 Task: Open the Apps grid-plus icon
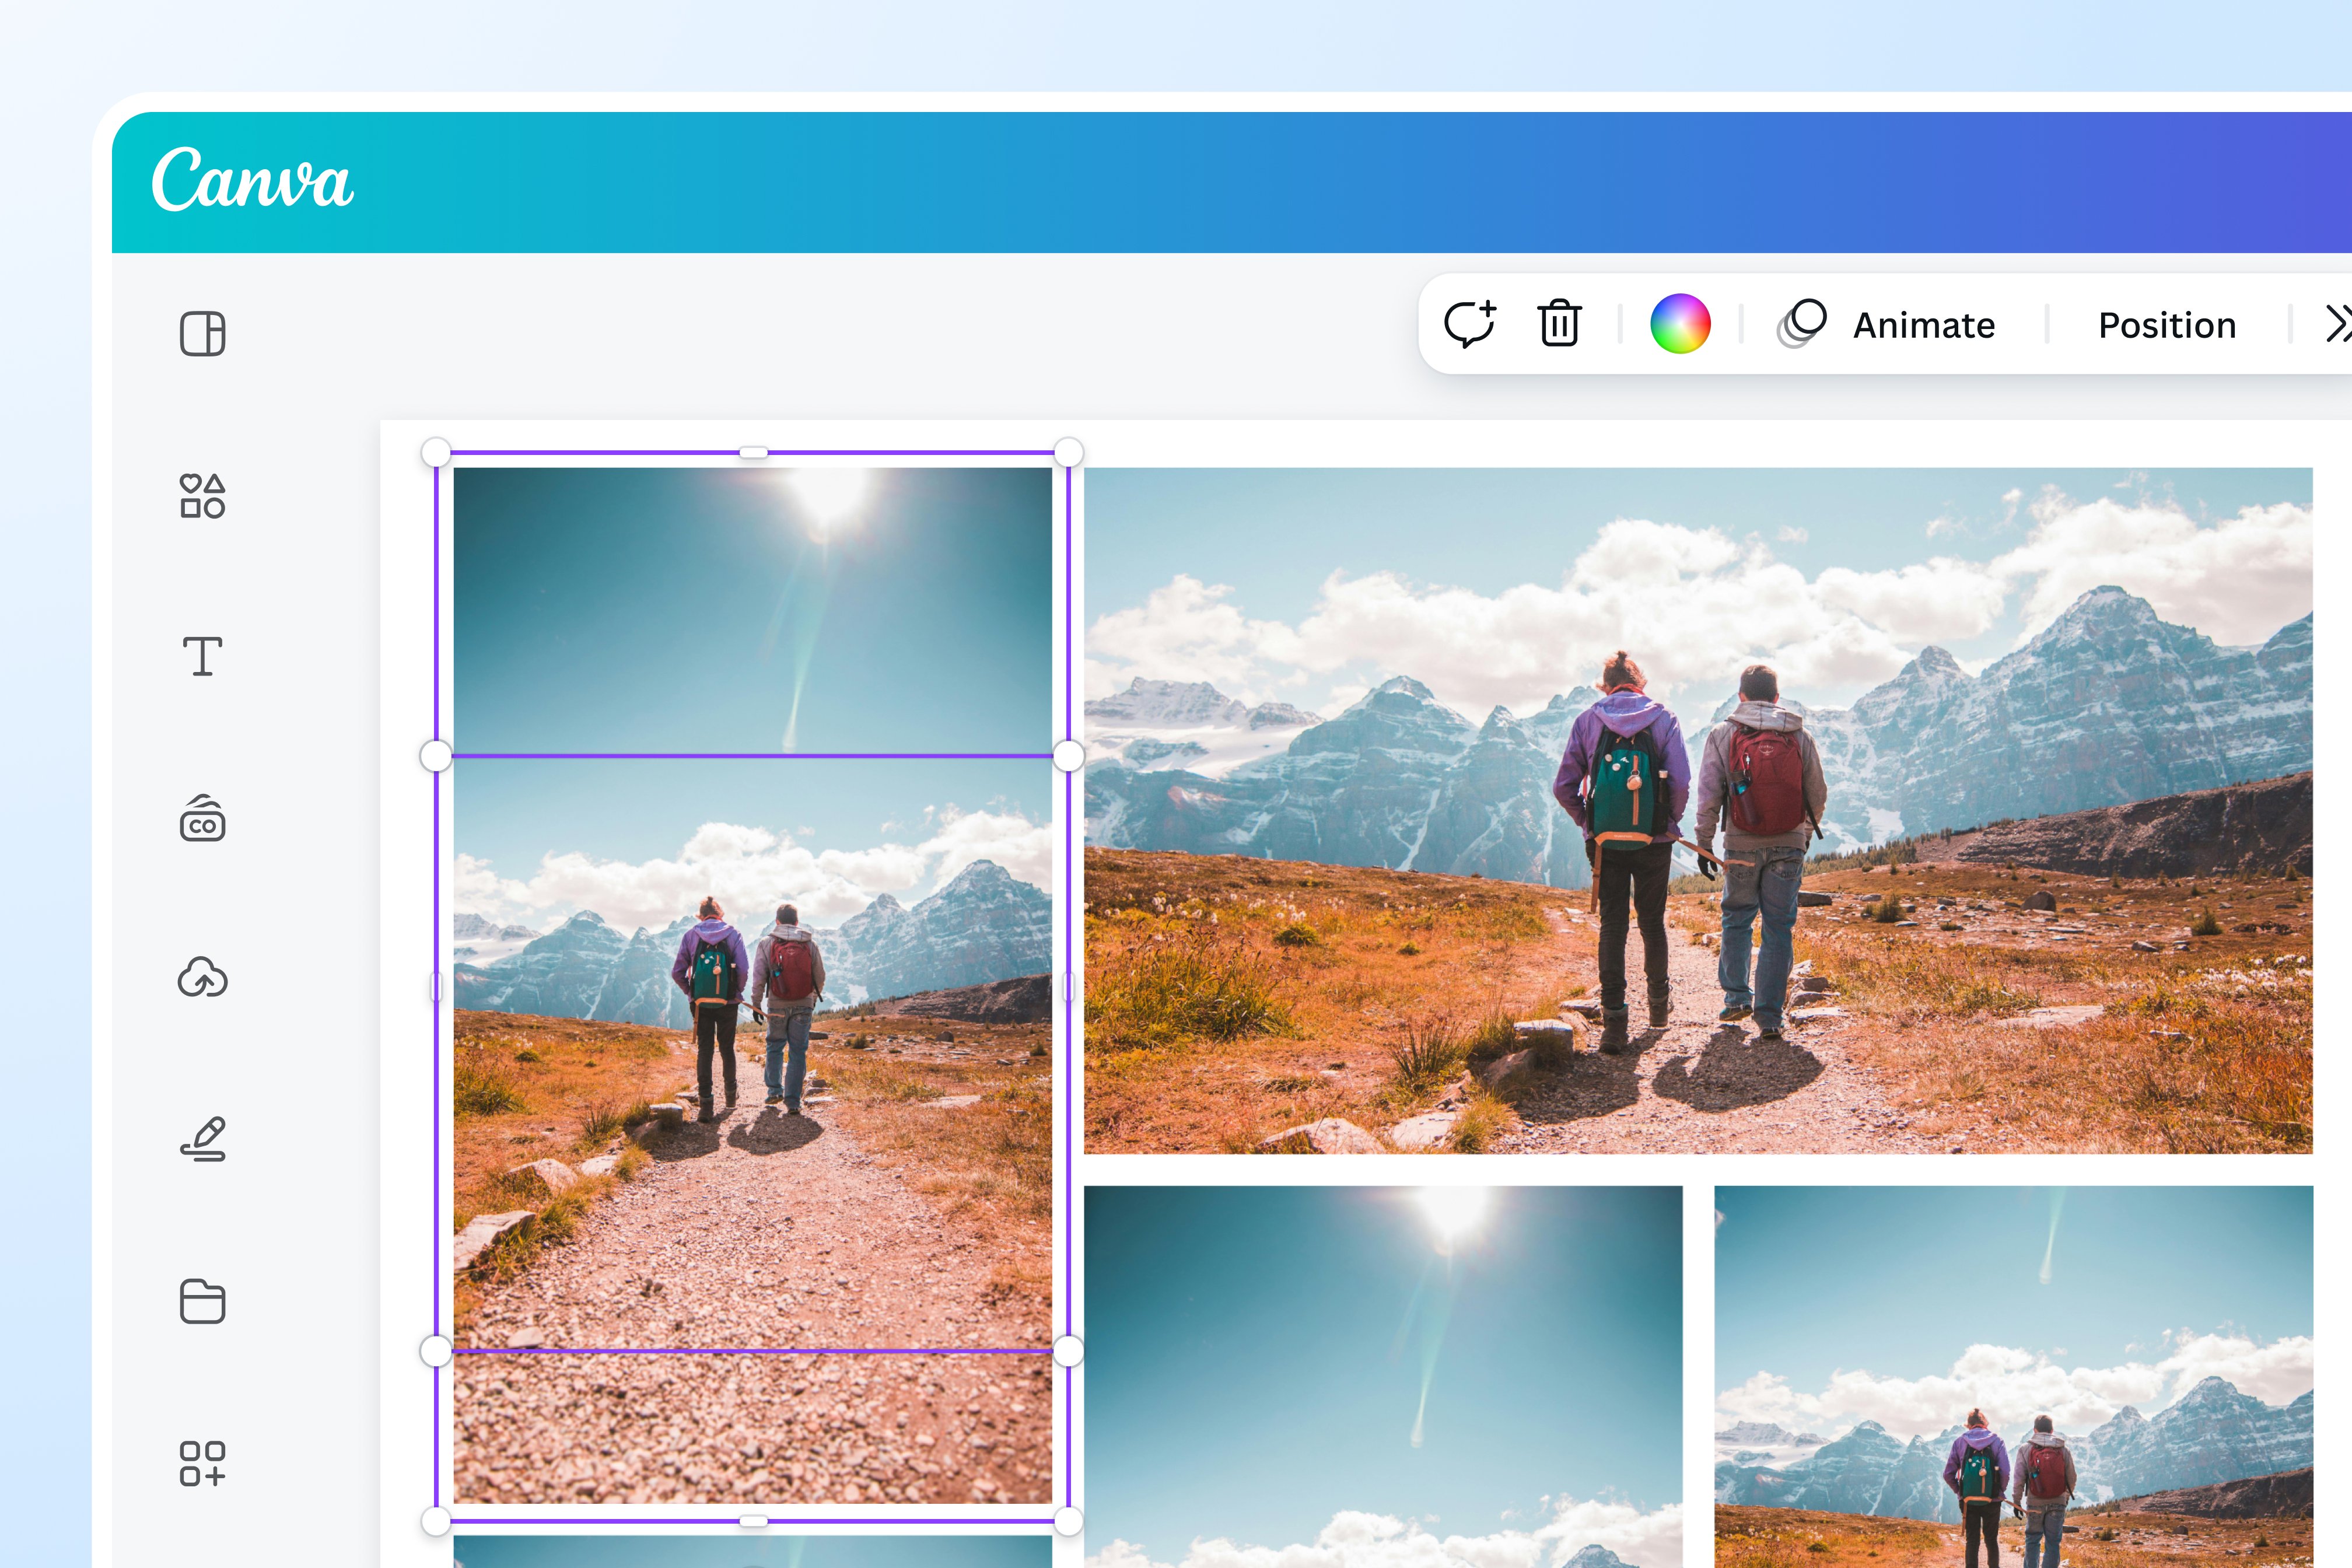point(202,1463)
